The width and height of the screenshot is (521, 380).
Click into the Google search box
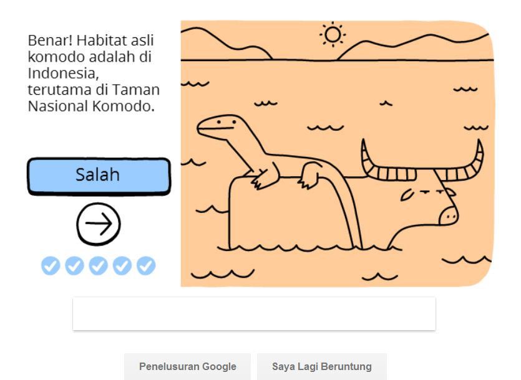coord(254,313)
